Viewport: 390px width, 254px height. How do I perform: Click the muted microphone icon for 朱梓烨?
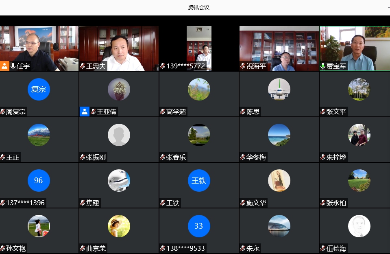(323, 157)
